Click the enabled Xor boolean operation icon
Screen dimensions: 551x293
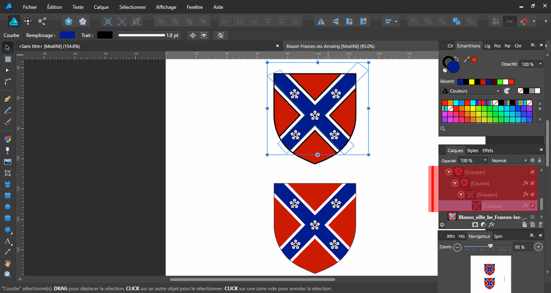[x=458, y=21]
